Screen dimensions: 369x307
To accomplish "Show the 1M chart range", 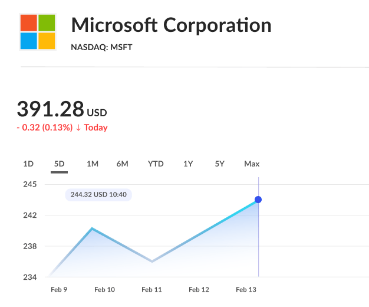I will pos(92,164).
